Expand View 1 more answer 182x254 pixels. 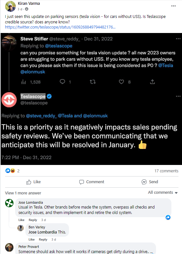coord(23,193)
